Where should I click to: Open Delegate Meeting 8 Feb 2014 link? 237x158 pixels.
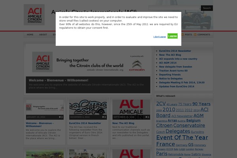click(x=182, y=83)
